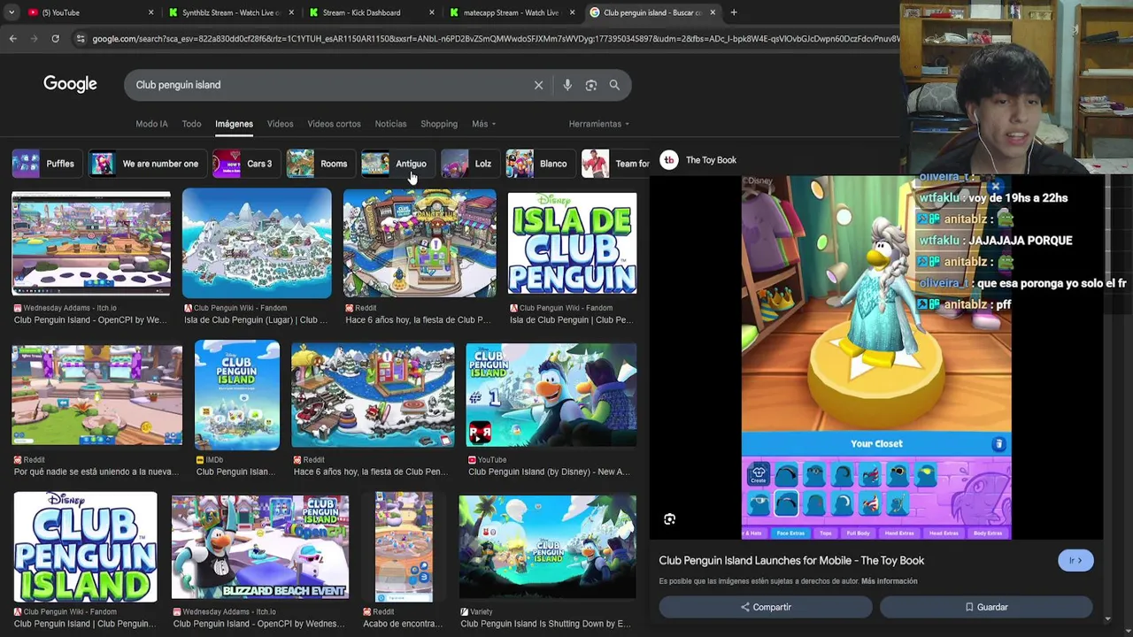The height and width of the screenshot is (637, 1133).
Task: Open Isla de Club Penguin (Lugar) map thumbnail
Action: [257, 243]
